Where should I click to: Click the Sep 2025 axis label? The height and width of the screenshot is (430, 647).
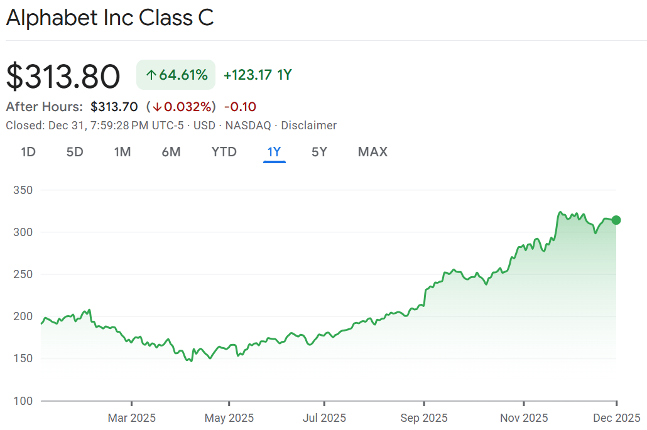tap(424, 418)
